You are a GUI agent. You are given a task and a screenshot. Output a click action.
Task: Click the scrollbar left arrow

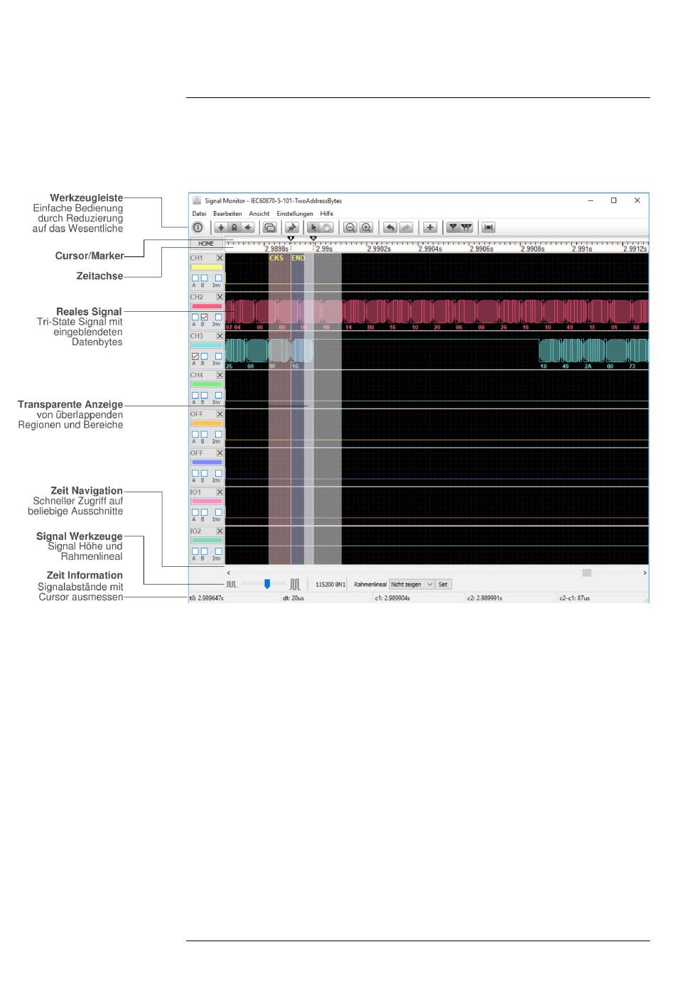[x=228, y=573]
